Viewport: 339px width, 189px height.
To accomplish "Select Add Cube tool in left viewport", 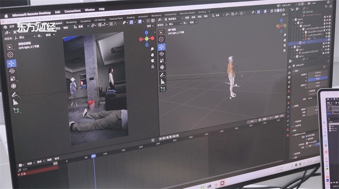I will [x=16, y=110].
